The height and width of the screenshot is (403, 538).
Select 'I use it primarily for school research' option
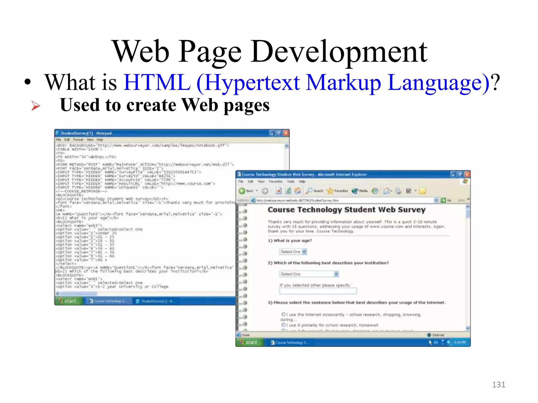point(283,325)
